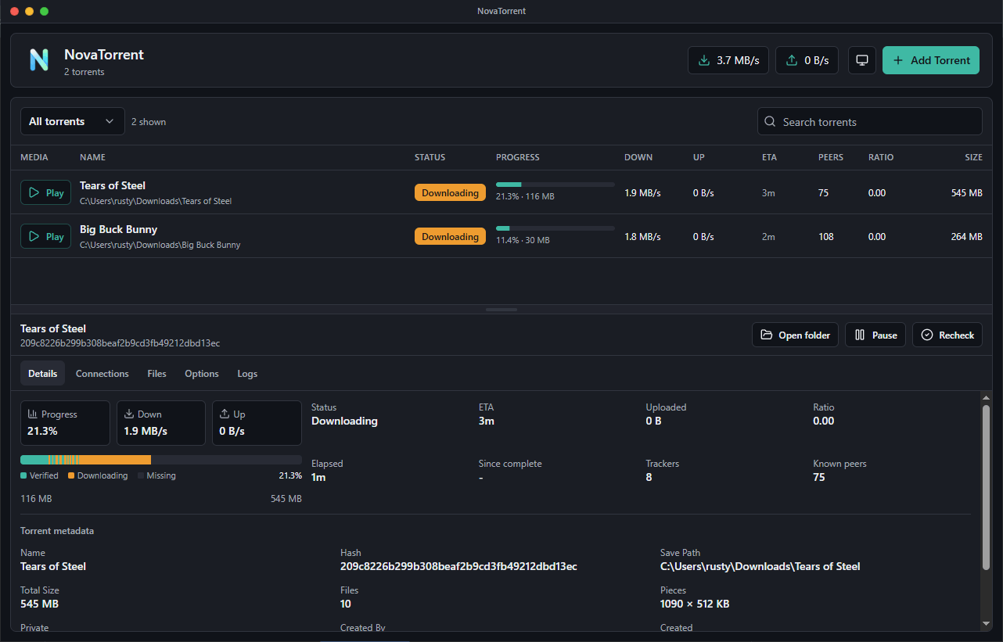
Task: Click the NovaTorrent logo icon
Action: coord(39,60)
